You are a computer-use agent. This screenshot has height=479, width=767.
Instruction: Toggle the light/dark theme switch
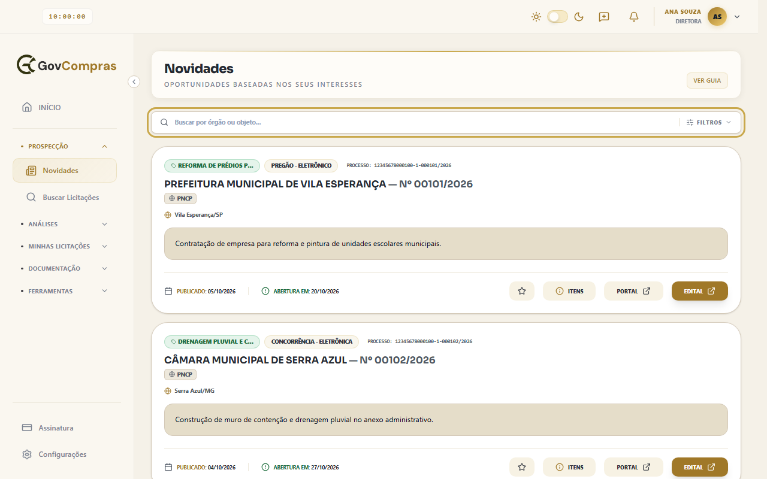(557, 17)
